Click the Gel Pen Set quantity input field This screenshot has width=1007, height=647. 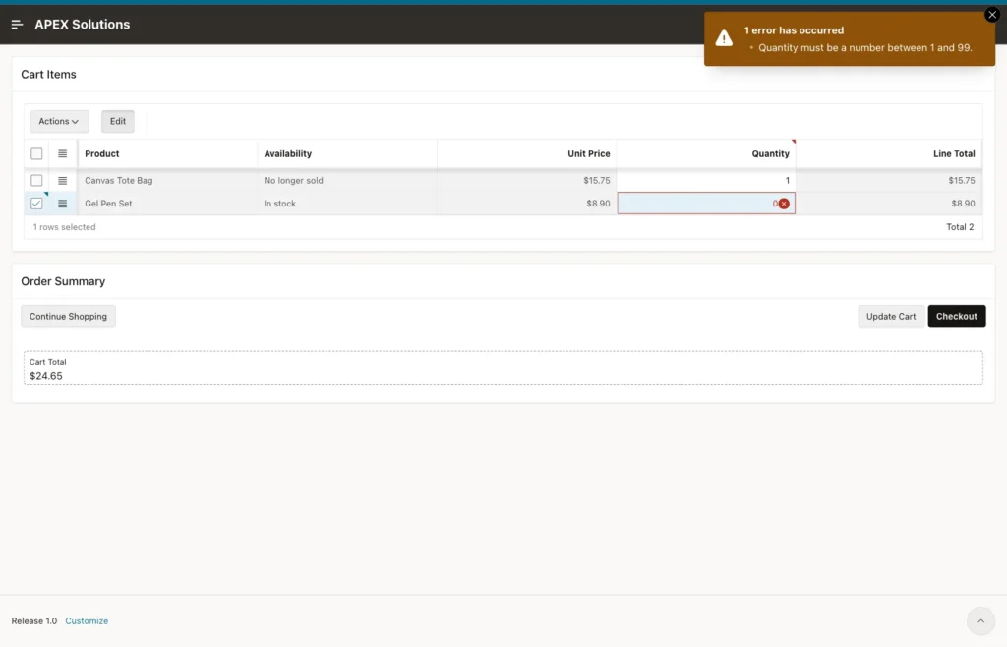(x=706, y=204)
